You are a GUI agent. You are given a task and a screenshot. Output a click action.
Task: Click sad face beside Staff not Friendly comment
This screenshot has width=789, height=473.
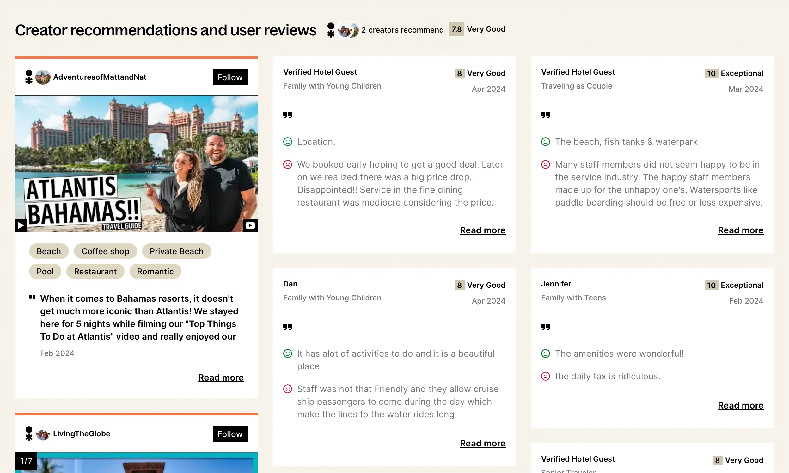coord(287,389)
